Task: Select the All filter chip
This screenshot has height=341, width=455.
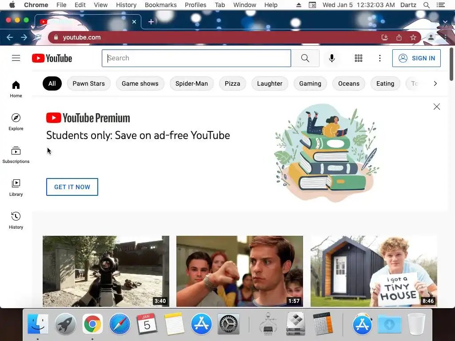Action: (x=52, y=83)
